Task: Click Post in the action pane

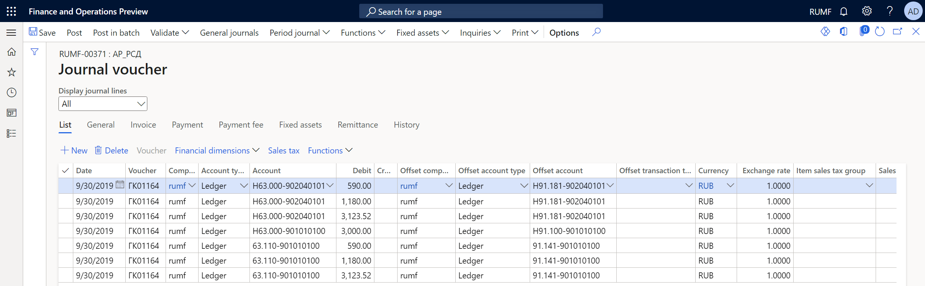Action: coord(74,33)
